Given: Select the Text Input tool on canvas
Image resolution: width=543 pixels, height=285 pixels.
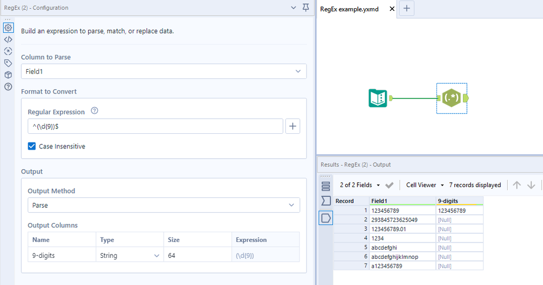Looking at the screenshot, I should 378,98.
